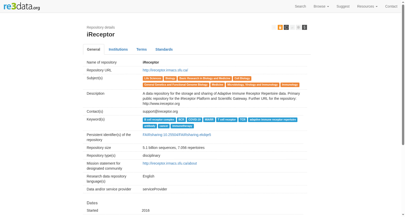This screenshot has height=217, width=405.
Task: Click the 'B cell receptor complex' keyword tag
Action: (159, 120)
